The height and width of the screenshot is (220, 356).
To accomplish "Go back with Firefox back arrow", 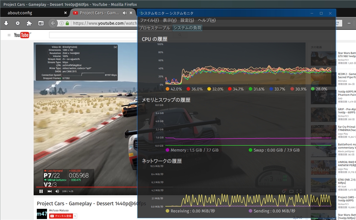I will pyautogui.click(x=53, y=23).
